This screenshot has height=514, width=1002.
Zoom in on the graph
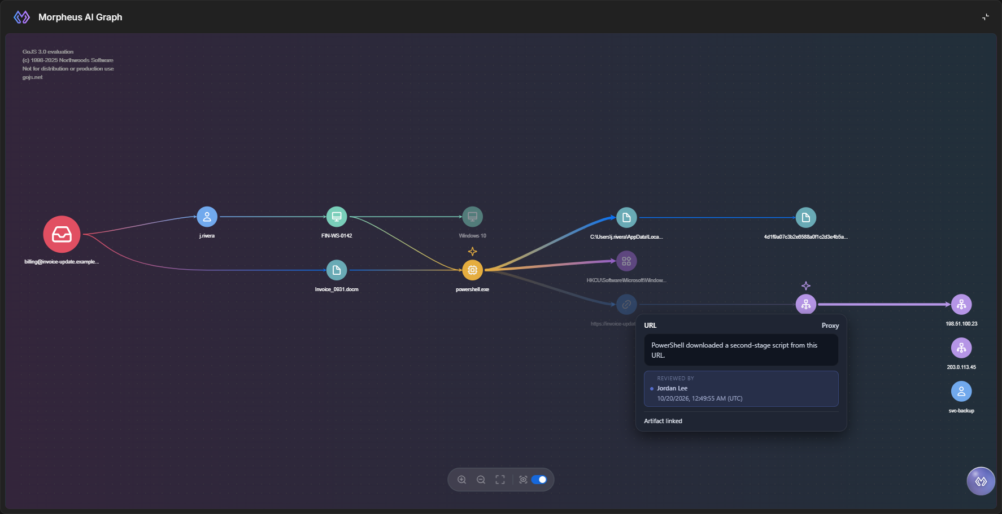tap(462, 480)
